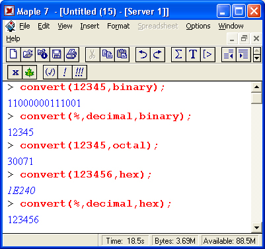The width and height of the screenshot is (265, 249).
Task: Toggle the x math input mode button
Action: (15, 72)
